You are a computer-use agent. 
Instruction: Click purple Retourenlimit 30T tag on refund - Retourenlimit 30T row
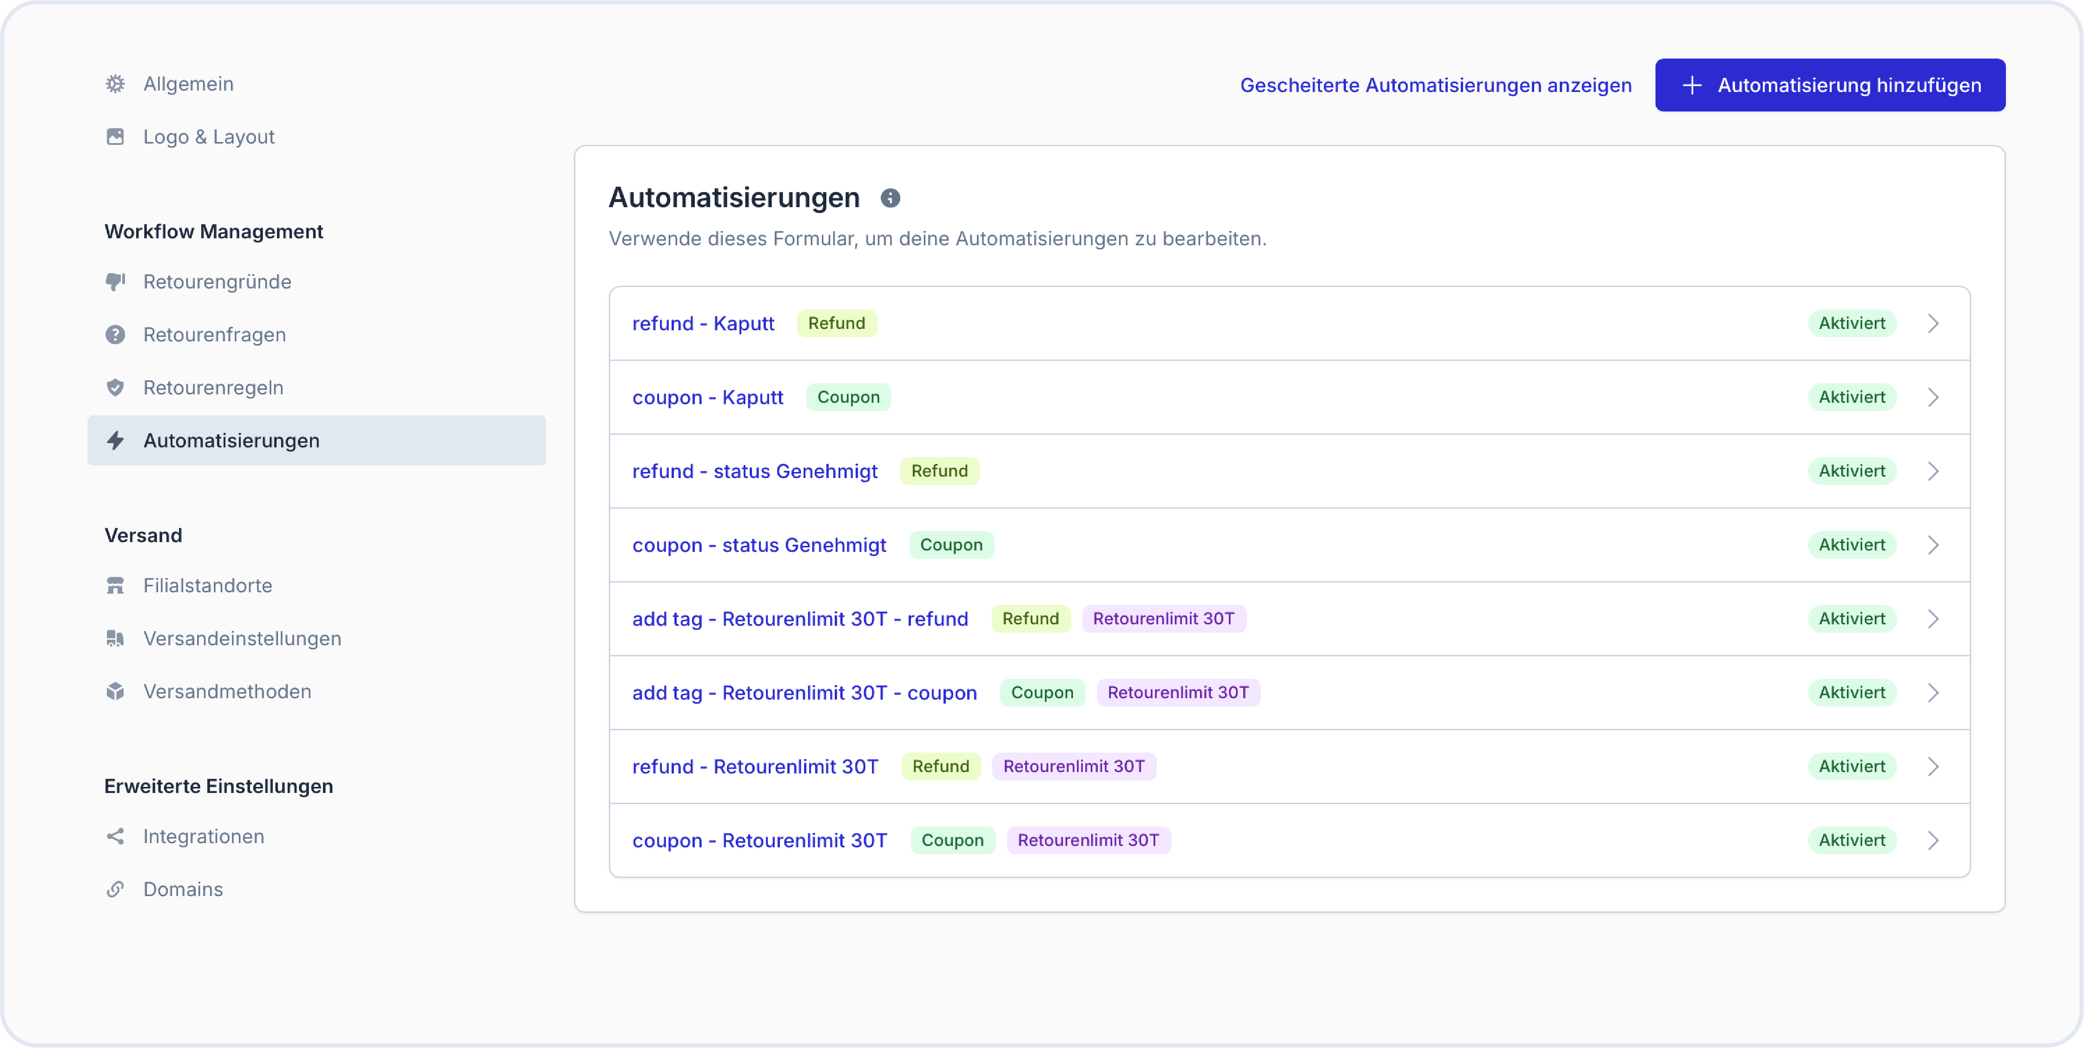coord(1073,766)
